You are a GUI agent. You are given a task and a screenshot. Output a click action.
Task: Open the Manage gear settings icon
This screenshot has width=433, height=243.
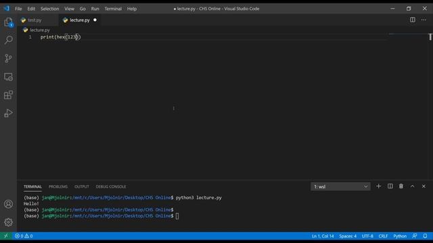pyautogui.click(x=8, y=222)
